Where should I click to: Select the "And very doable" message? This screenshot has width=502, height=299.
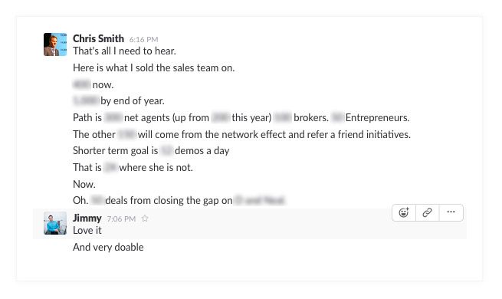108,247
